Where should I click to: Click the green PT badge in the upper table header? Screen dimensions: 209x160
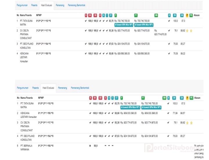pos(136,15)
